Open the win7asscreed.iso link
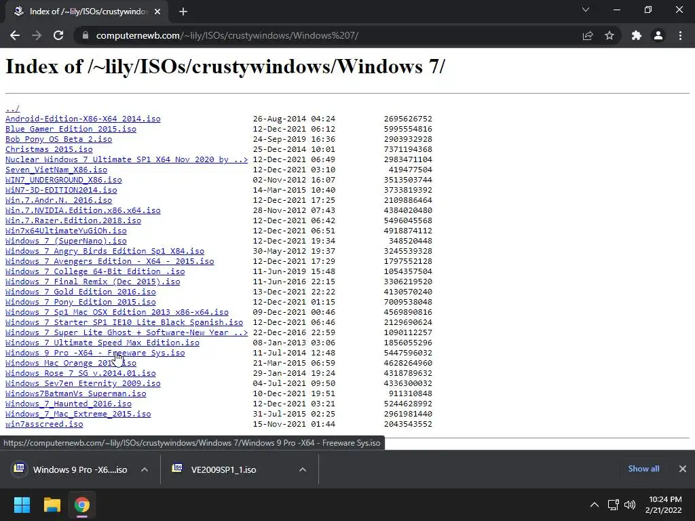The image size is (695, 521). [44, 425]
